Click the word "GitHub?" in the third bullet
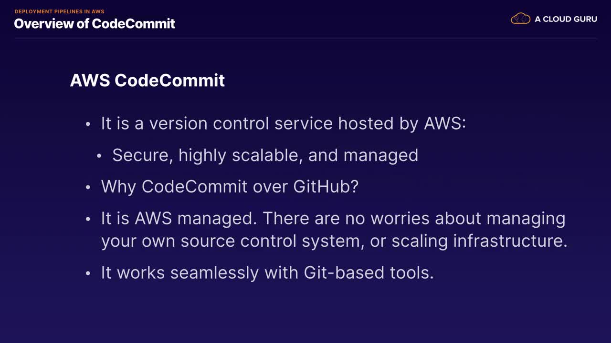The image size is (611, 343). click(x=326, y=186)
